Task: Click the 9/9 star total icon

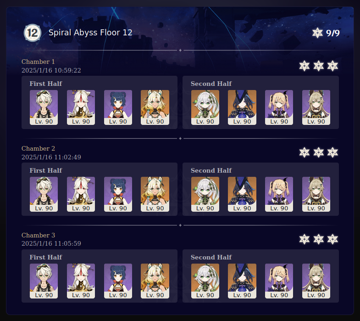Action: tap(317, 33)
